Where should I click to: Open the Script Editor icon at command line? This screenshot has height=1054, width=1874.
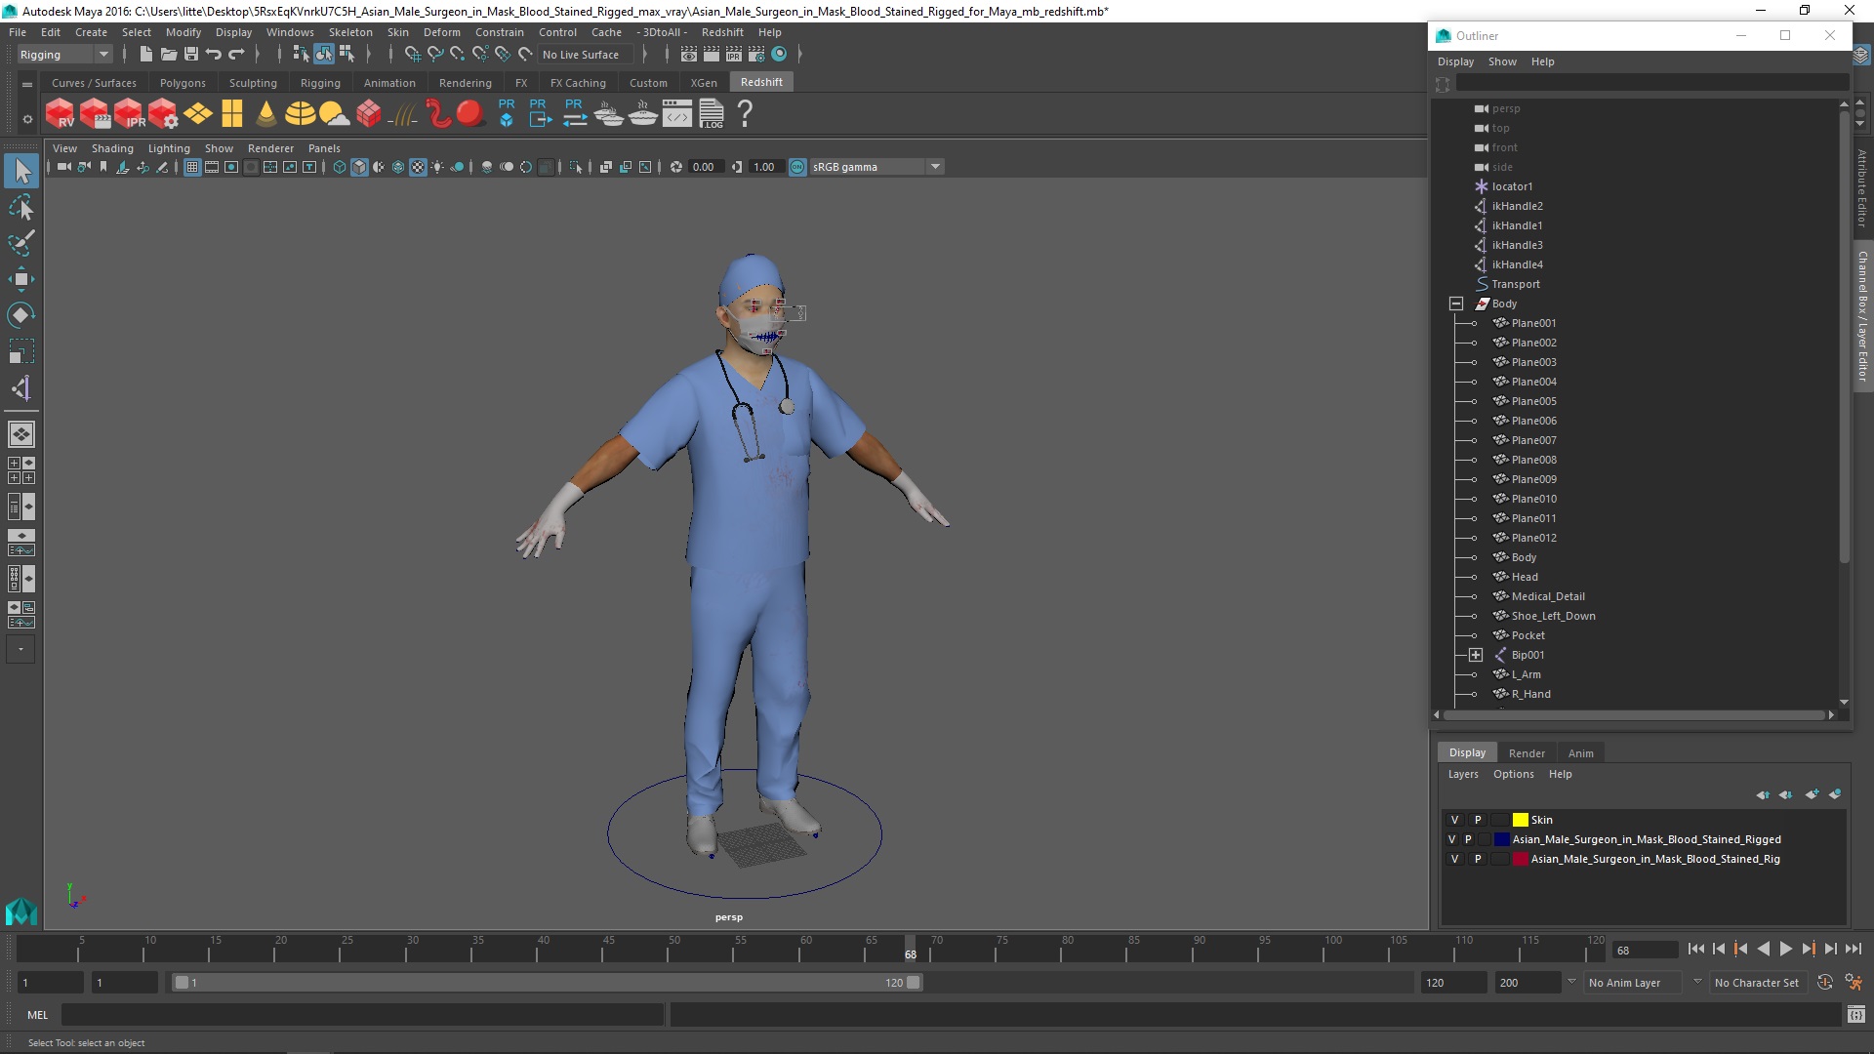coord(1855,1015)
